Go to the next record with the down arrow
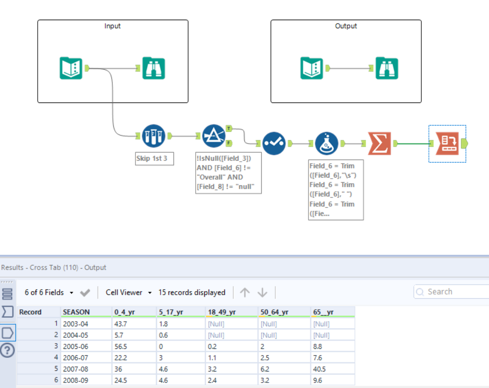489x388 pixels. click(262, 293)
